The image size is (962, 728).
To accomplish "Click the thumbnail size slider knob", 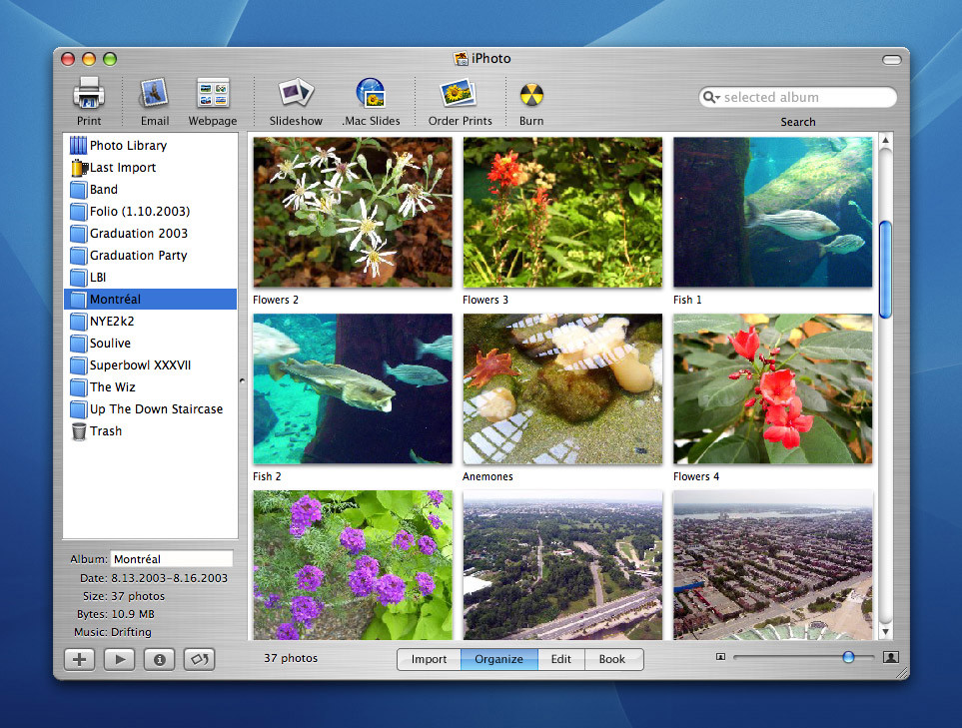I will (x=848, y=657).
